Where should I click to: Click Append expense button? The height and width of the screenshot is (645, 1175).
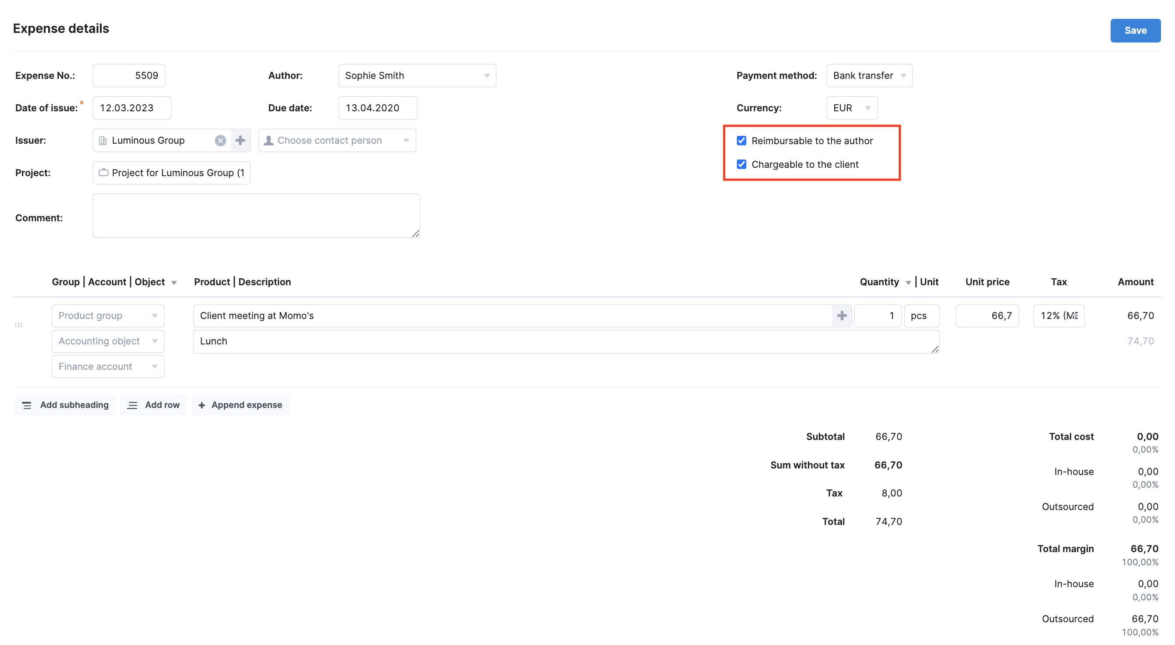pos(240,405)
